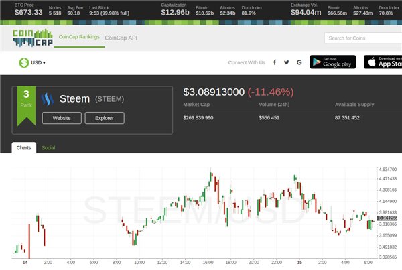The width and height of the screenshot is (402, 270).
Task: Click the 3.901255 current price marker
Action: pyautogui.click(x=387, y=218)
